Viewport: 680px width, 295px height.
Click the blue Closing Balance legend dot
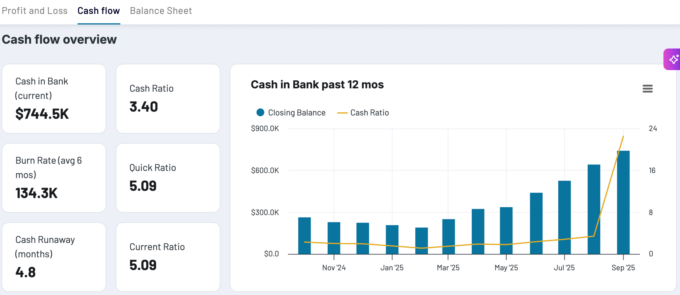tap(260, 112)
